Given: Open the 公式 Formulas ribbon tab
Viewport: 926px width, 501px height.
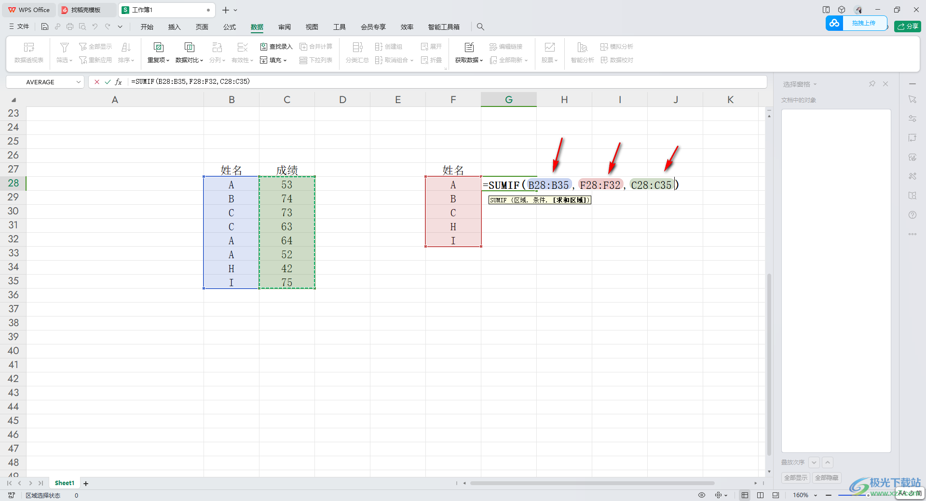Looking at the screenshot, I should (x=230, y=27).
